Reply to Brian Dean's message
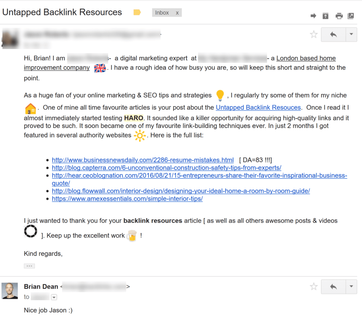The image size is (362, 321). [333, 286]
